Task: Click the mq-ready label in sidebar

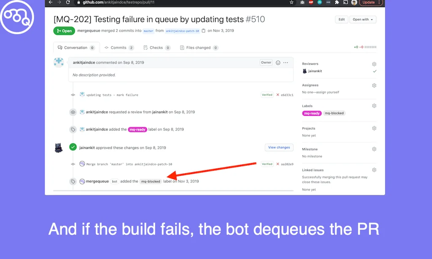Action: coord(312,113)
